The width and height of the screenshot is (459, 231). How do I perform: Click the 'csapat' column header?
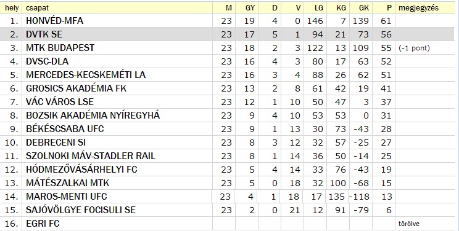[x=37, y=8]
